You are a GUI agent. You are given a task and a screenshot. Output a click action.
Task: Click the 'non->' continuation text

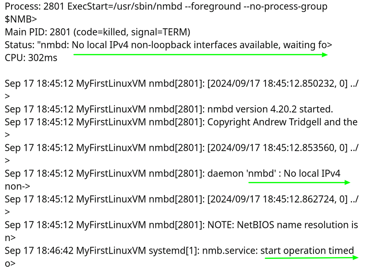point(17,186)
